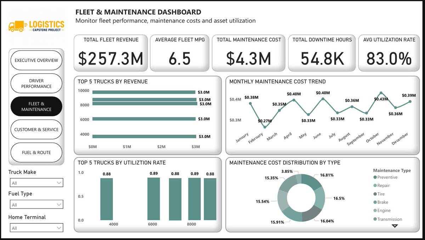This screenshot has width=425, height=240.
Task: Go to the Fuel & Route page
Action: tap(36, 152)
